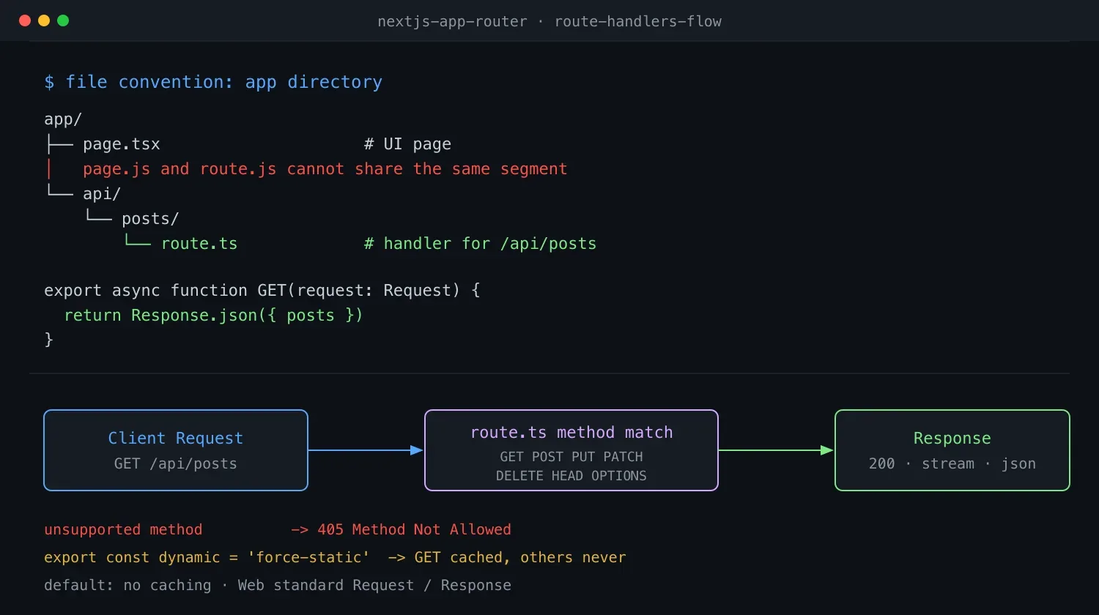1099x615 pixels.
Task: Click the yellow minimize window button
Action: (x=44, y=20)
